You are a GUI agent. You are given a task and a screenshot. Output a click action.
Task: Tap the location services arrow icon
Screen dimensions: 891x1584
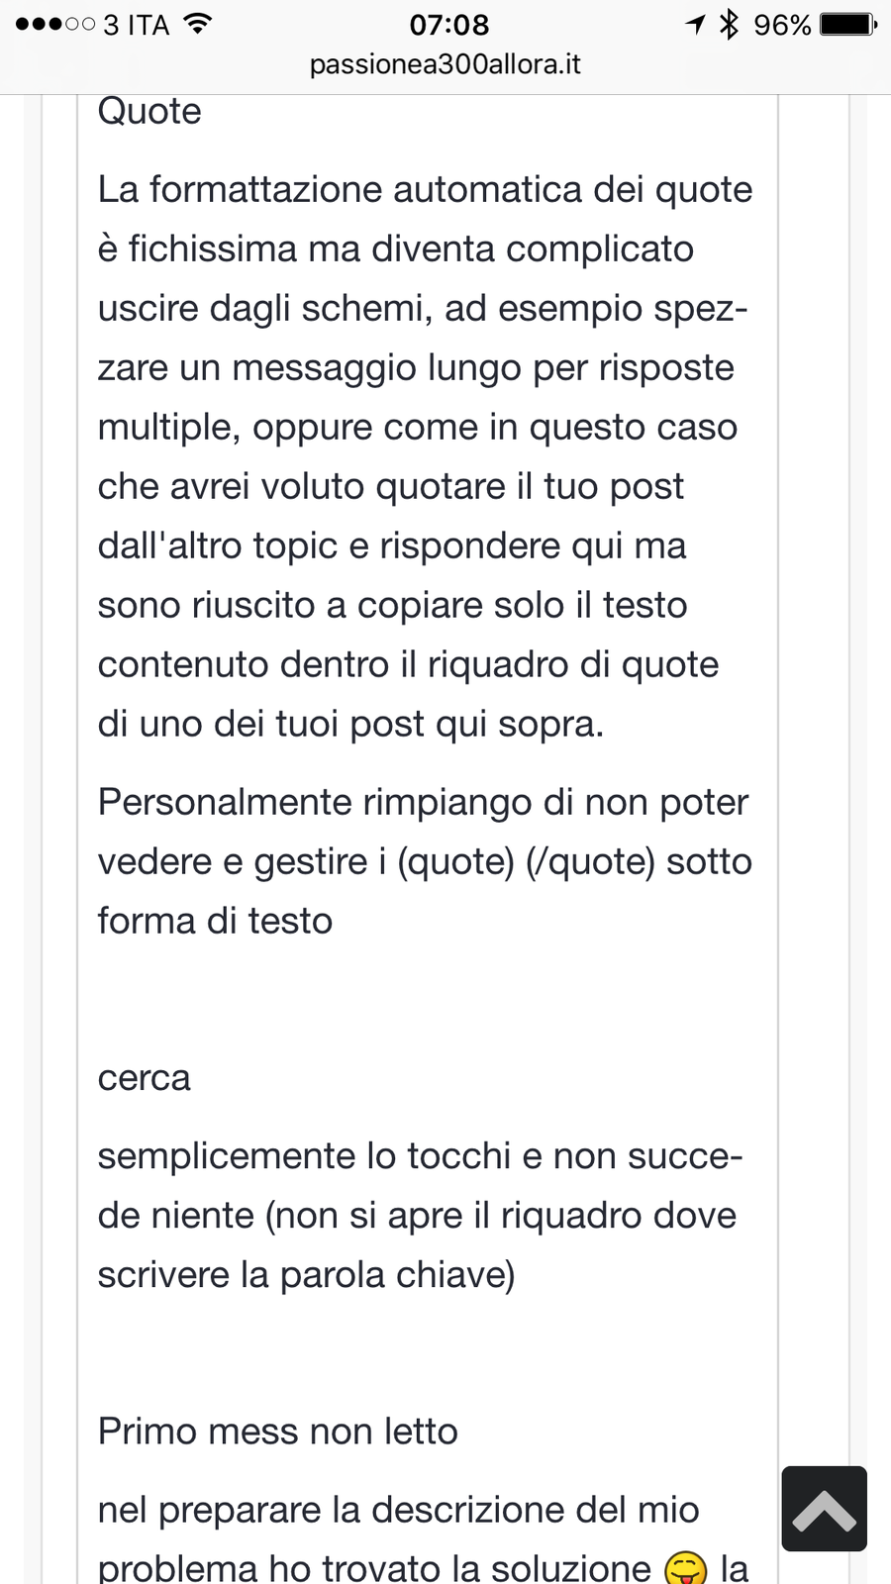tap(696, 24)
